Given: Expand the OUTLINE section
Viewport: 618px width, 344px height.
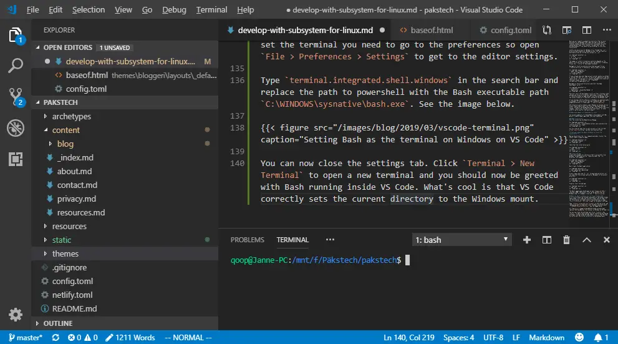Looking at the screenshot, I should (125, 323).
